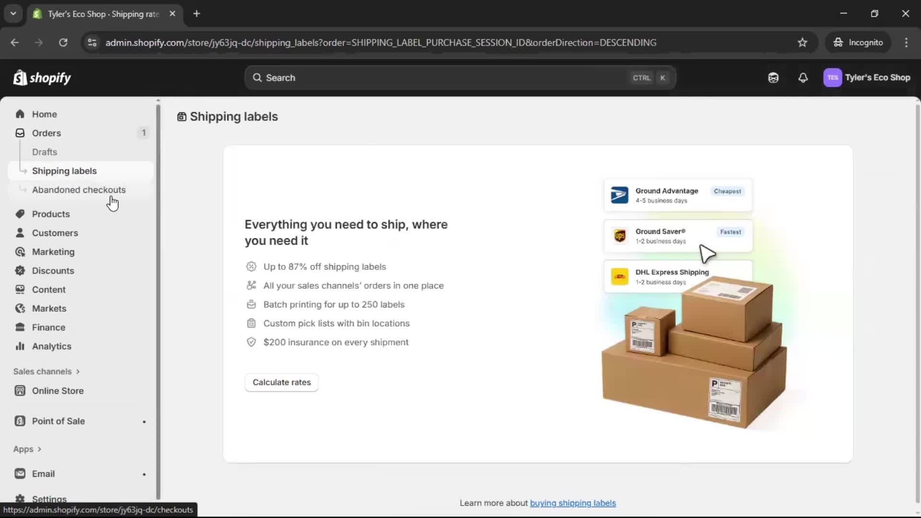Click the Calculate rates button
The image size is (921, 518).
tap(282, 382)
